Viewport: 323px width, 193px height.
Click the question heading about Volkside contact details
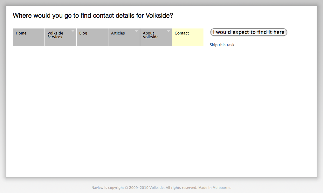(93, 16)
